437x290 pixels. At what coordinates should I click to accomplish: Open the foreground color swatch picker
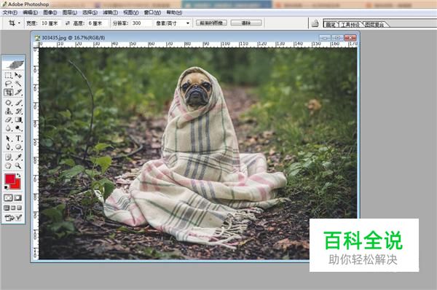[9, 179]
